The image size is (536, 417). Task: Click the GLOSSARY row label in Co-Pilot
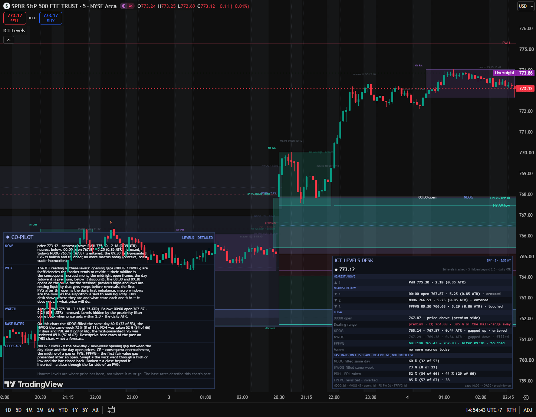click(x=13, y=346)
